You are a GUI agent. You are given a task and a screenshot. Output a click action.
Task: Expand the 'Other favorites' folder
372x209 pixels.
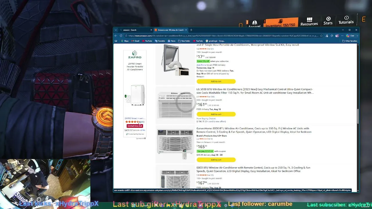(x=350, y=41)
